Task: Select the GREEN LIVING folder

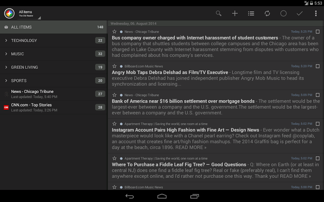Action: [x=54, y=67]
